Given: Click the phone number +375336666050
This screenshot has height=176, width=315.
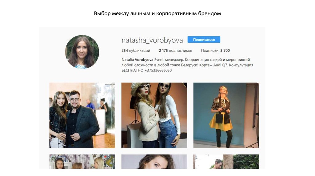Looking at the screenshot, I should point(158,70).
